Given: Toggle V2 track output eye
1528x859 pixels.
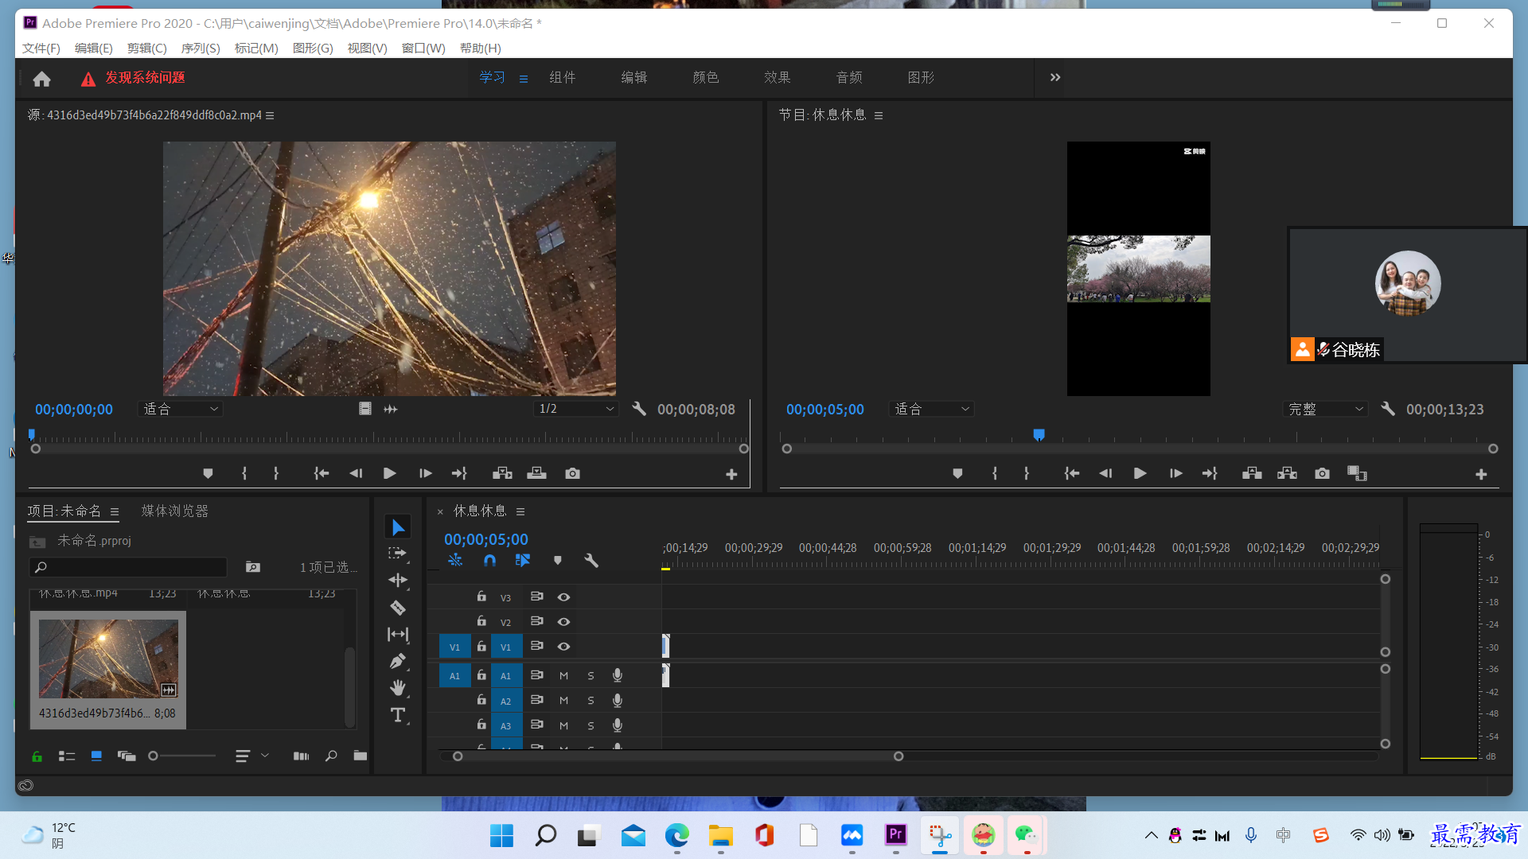Looking at the screenshot, I should pyautogui.click(x=563, y=621).
